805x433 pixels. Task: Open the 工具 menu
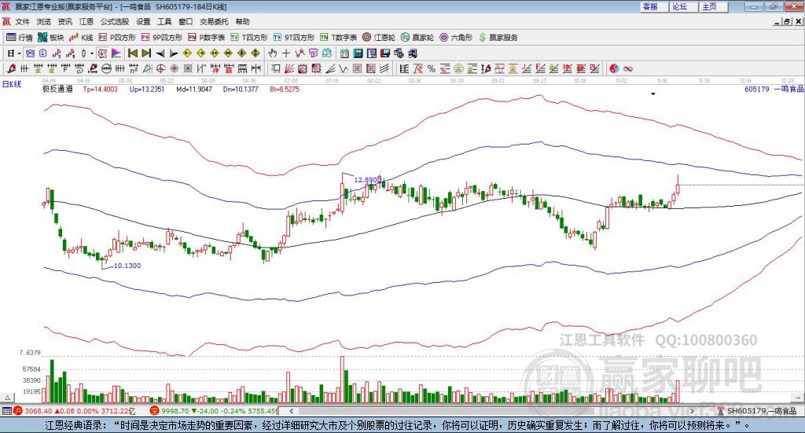tap(164, 21)
